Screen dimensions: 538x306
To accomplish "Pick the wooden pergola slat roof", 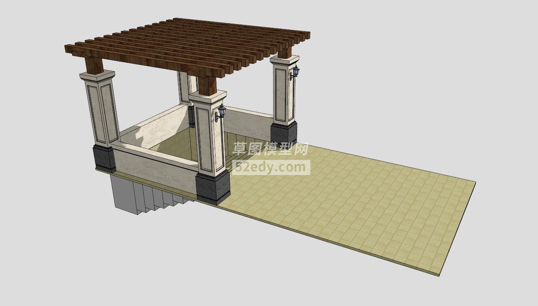I will tap(188, 47).
